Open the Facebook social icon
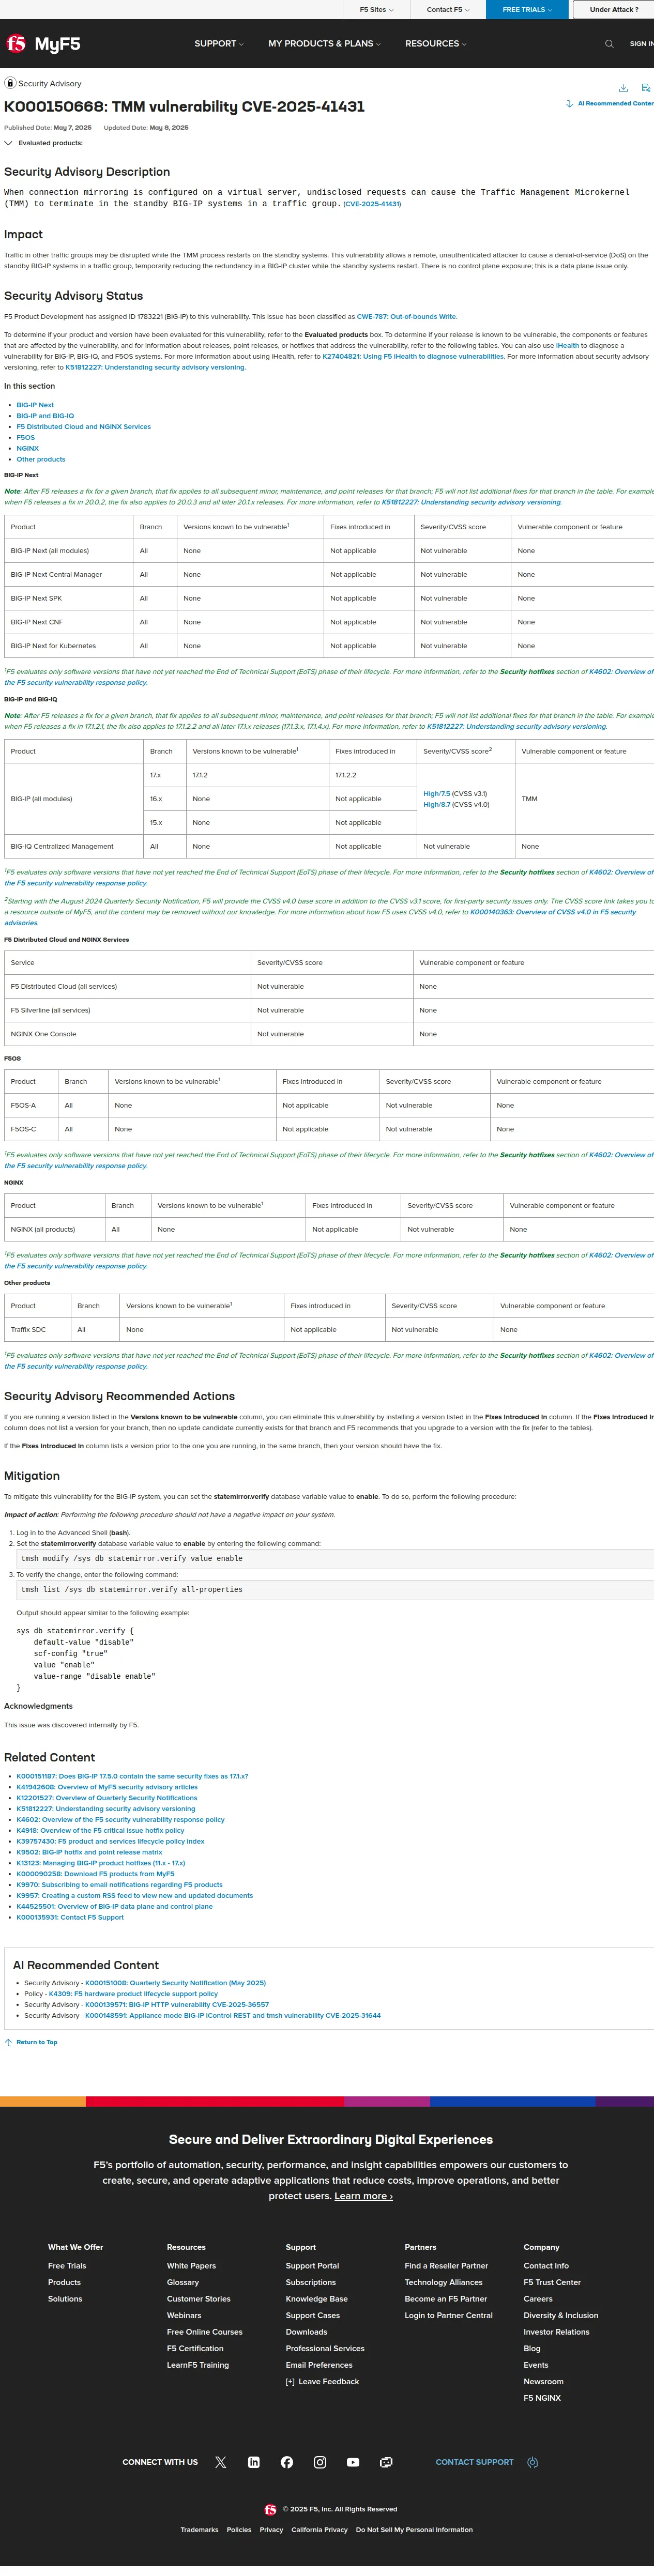654x2576 pixels. tap(287, 2462)
